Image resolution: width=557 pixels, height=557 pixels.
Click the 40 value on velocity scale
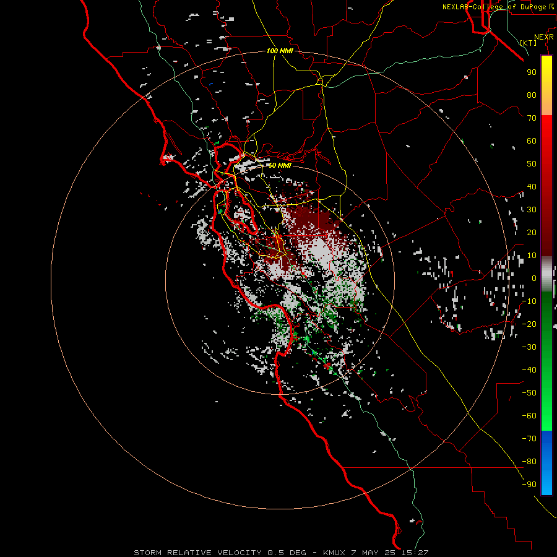532,186
